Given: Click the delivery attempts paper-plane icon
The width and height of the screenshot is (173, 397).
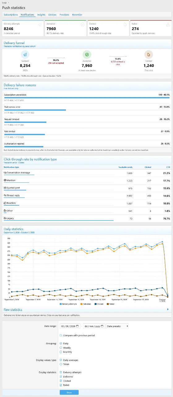Looking at the screenshot, I should [x=40, y=25].
